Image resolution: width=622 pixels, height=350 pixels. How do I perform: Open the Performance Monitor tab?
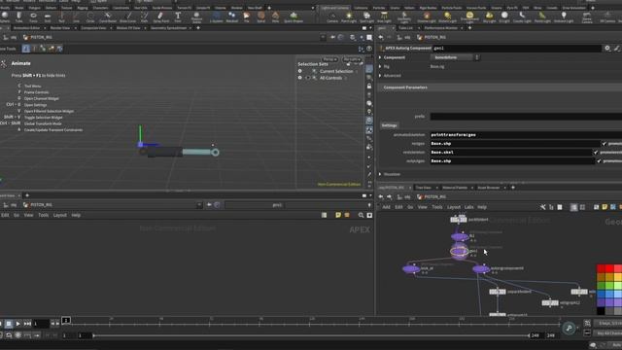coord(440,28)
